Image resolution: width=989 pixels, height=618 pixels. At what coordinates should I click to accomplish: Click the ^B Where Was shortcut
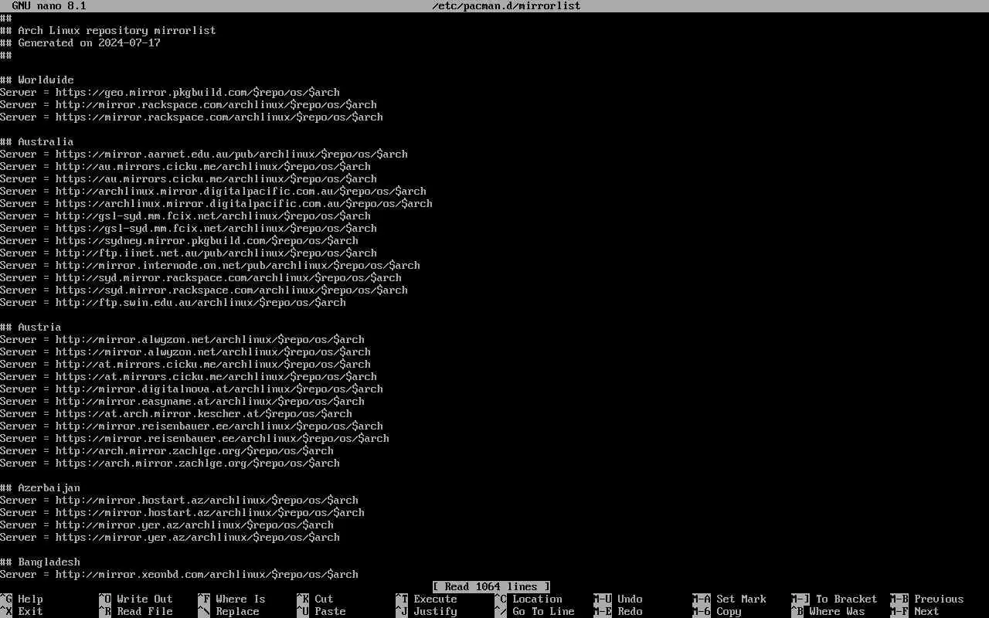pos(828,611)
